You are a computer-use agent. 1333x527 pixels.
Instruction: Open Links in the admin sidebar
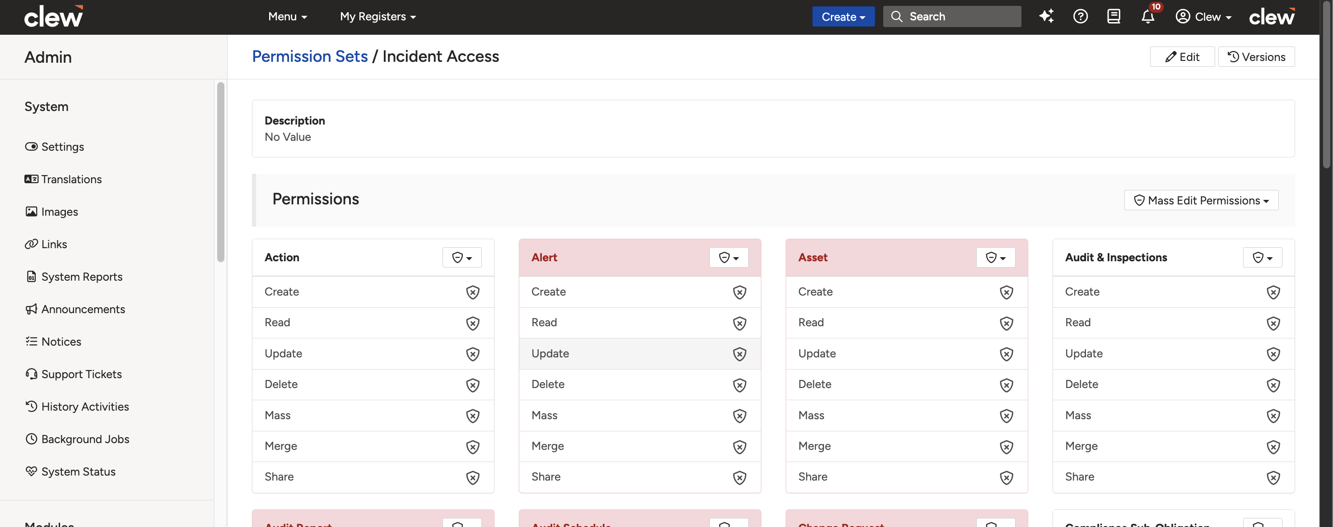[46, 244]
